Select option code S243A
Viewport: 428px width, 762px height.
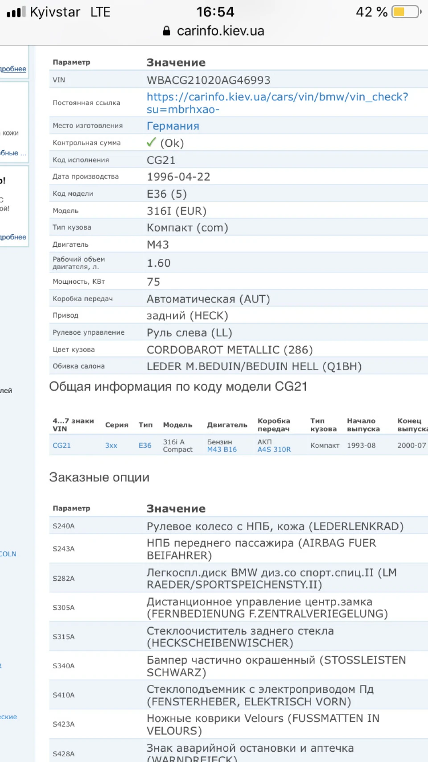pyautogui.click(x=64, y=549)
